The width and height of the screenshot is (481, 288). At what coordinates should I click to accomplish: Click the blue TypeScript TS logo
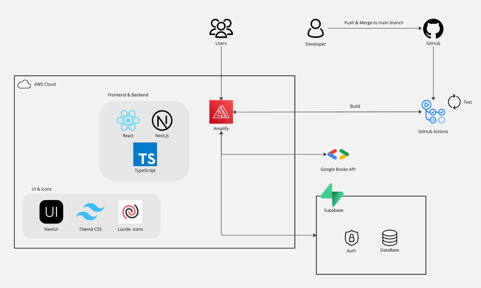[x=145, y=154]
